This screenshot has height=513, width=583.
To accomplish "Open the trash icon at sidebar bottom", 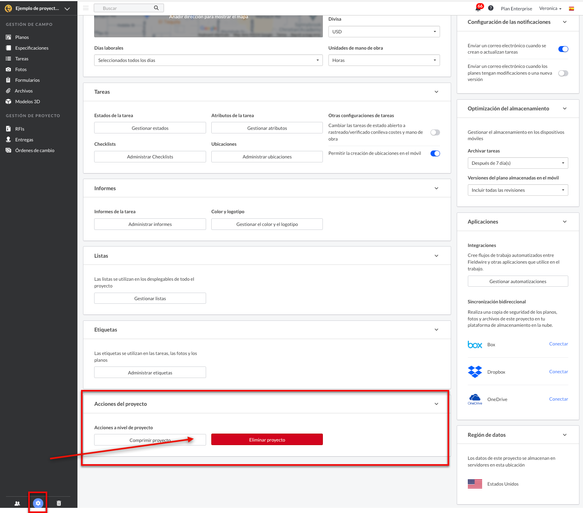I will [x=59, y=503].
